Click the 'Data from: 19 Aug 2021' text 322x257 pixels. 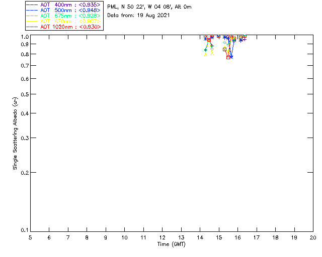(138, 16)
